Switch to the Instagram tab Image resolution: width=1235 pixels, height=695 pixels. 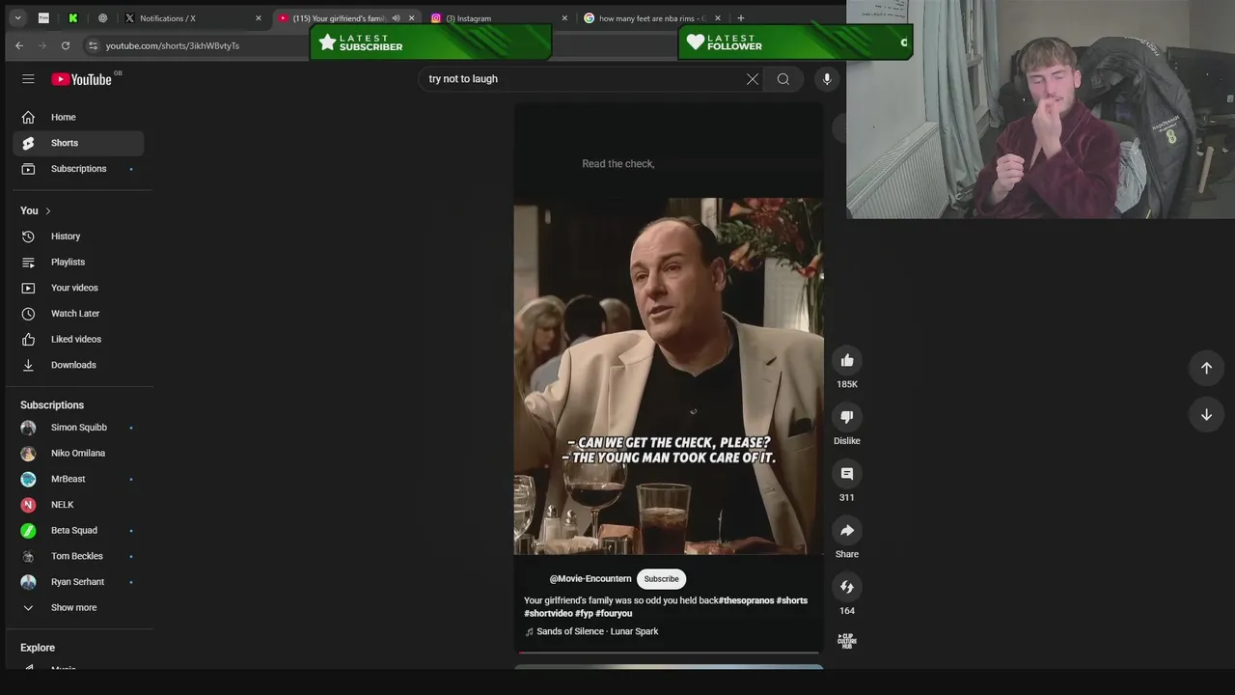click(500, 18)
